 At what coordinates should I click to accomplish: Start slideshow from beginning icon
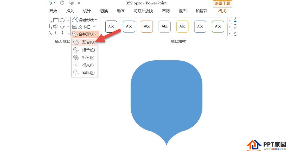coord(72,3)
